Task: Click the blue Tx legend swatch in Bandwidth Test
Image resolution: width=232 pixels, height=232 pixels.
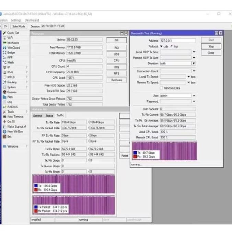Action: coord(135,152)
